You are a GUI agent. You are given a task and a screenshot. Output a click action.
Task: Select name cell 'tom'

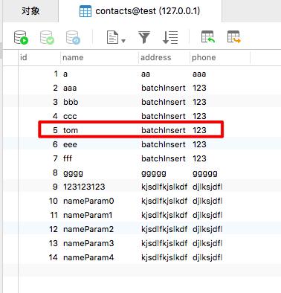coord(71,130)
